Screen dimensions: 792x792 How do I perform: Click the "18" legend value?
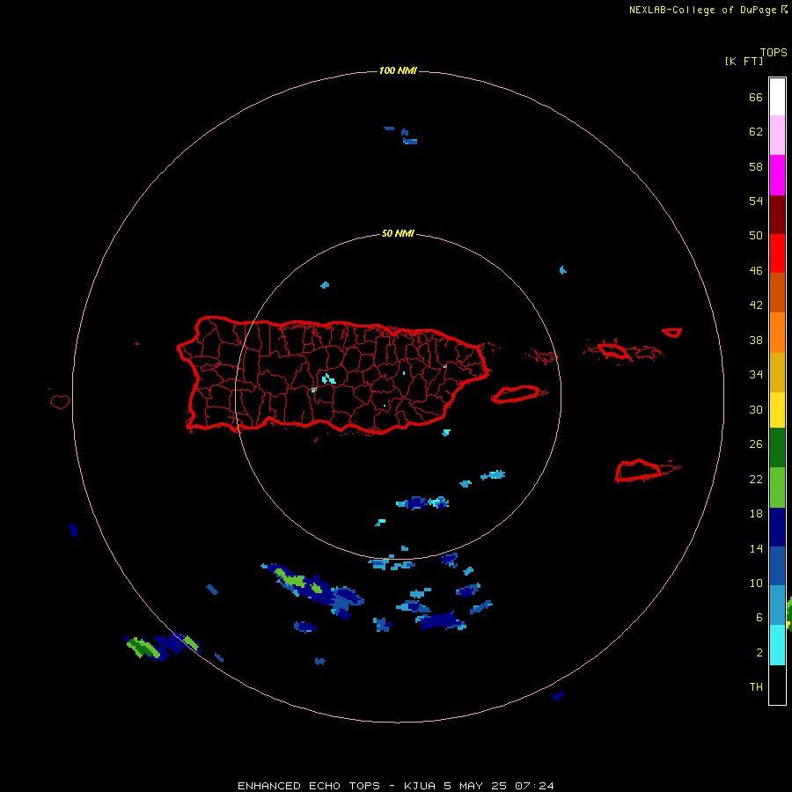[x=756, y=514]
